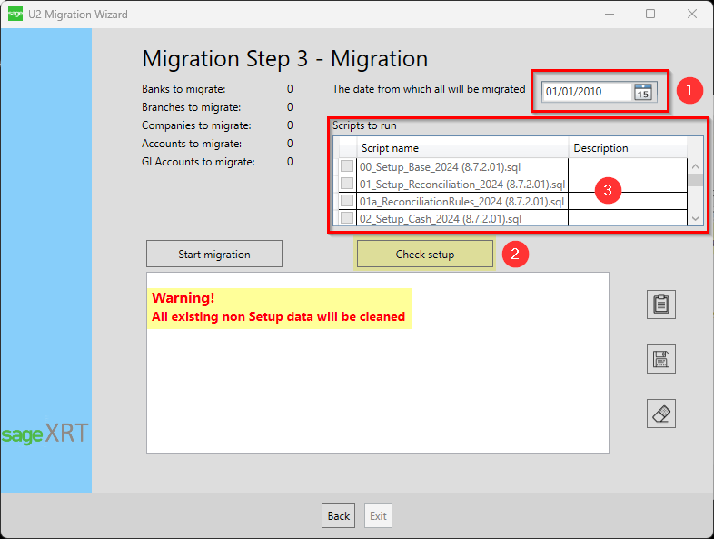Minimize the U2 Migration Wizard window
The width and height of the screenshot is (714, 539).
click(x=609, y=15)
